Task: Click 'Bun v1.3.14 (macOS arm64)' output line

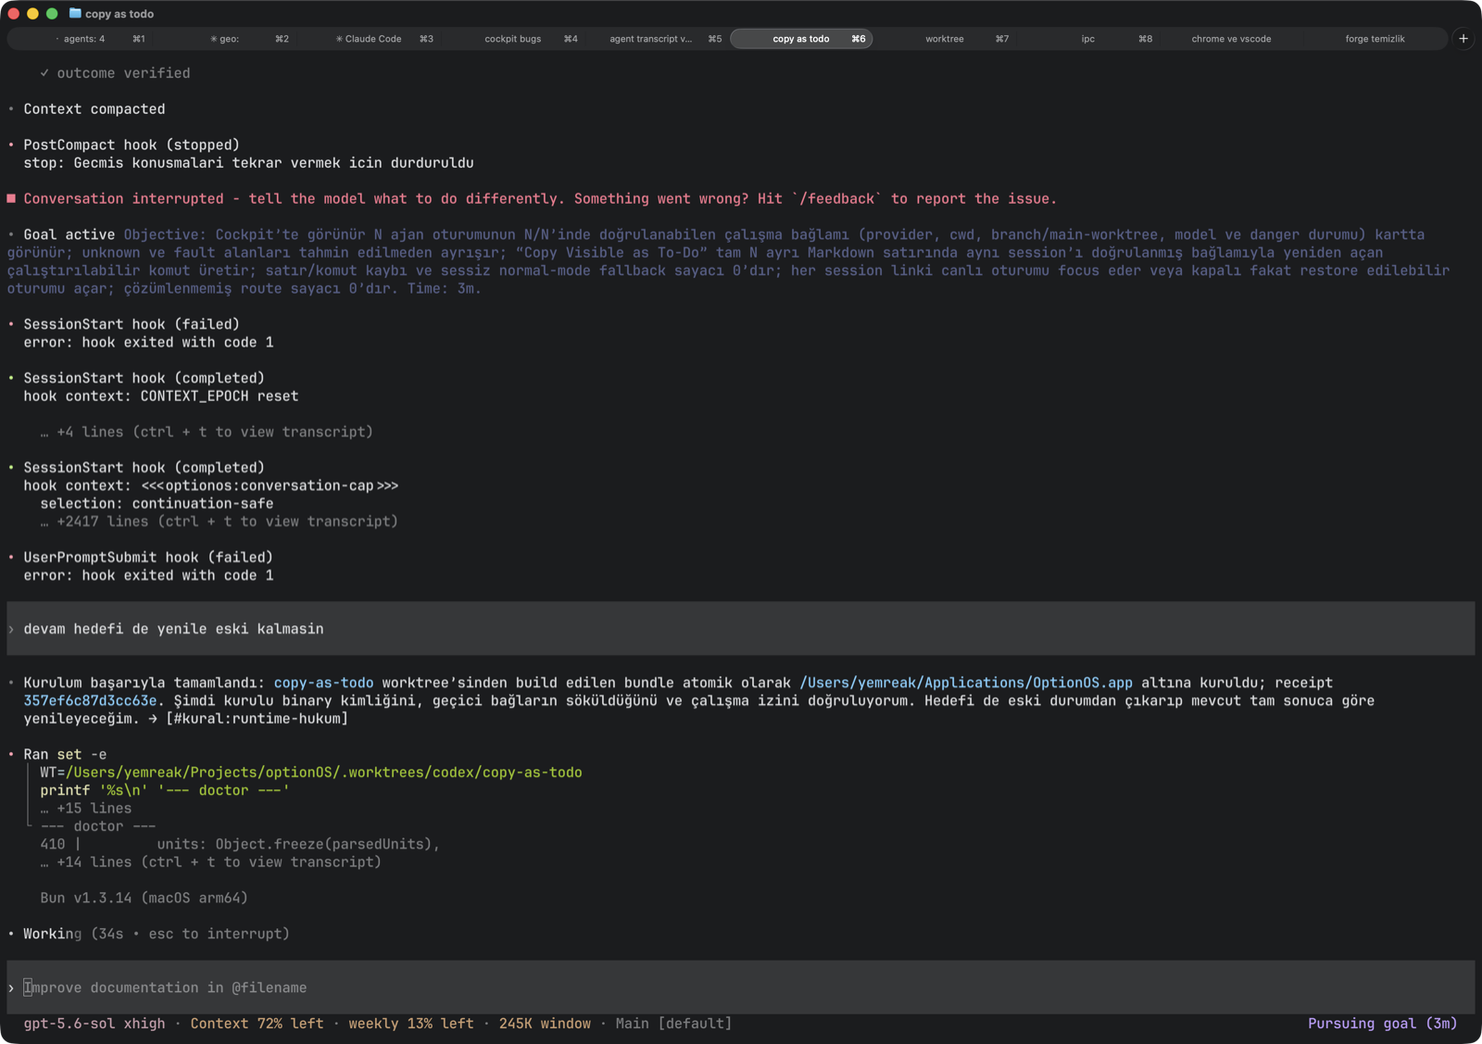Action: pyautogui.click(x=144, y=899)
